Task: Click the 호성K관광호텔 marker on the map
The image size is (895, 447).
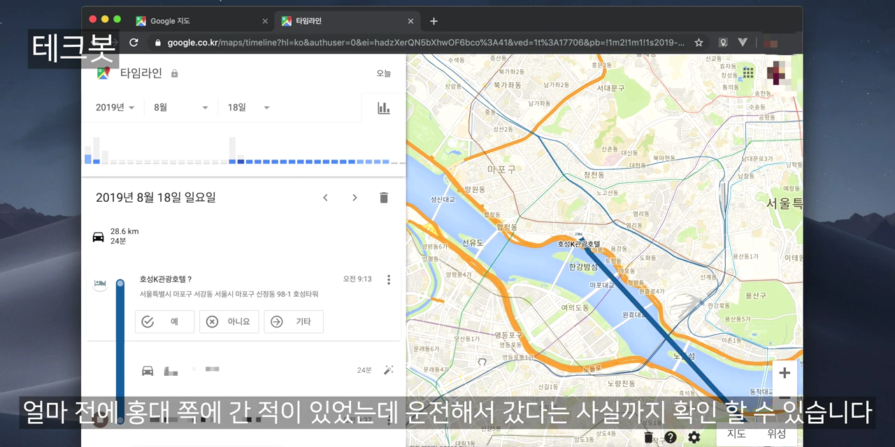Action: (579, 235)
